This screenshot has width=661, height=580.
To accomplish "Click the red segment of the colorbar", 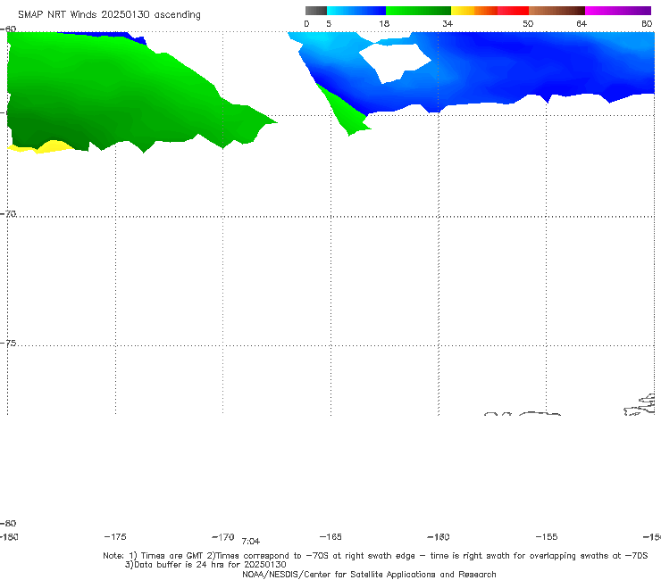I will click(x=513, y=11).
